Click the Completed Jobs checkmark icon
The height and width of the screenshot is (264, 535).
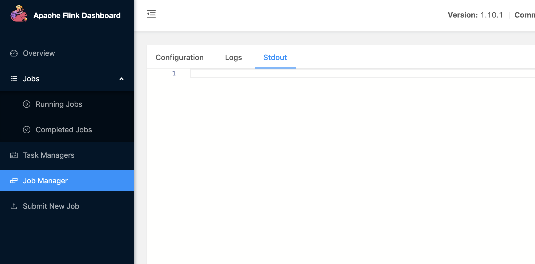[x=27, y=130]
